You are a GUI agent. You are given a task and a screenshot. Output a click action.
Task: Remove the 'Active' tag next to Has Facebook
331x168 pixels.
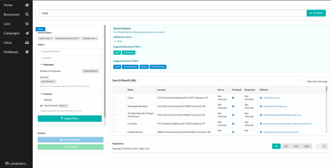pos(66,105)
